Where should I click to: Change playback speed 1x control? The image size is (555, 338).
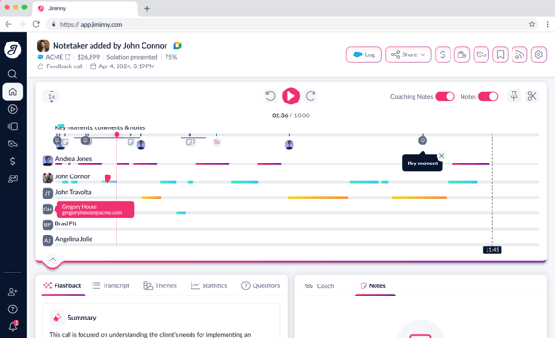coord(51,96)
